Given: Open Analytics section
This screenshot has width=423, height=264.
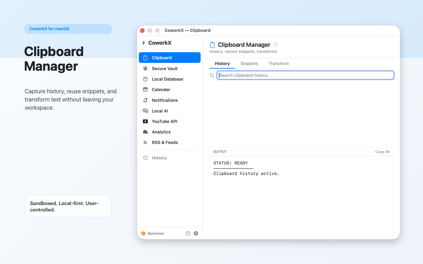Looking at the screenshot, I should [x=169, y=132].
